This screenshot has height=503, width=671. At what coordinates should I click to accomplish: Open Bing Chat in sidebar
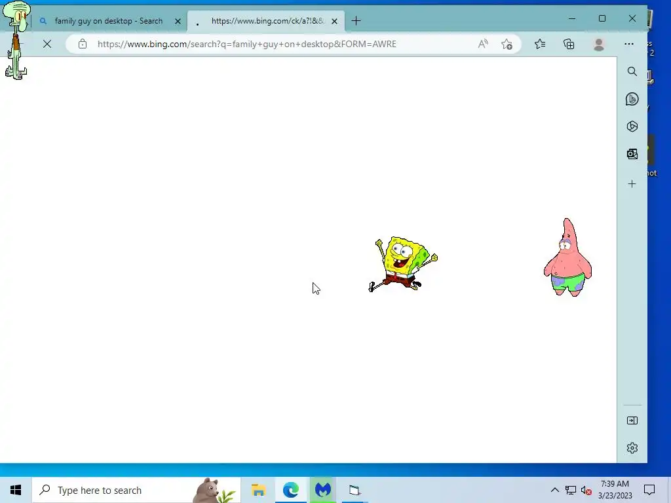click(632, 100)
